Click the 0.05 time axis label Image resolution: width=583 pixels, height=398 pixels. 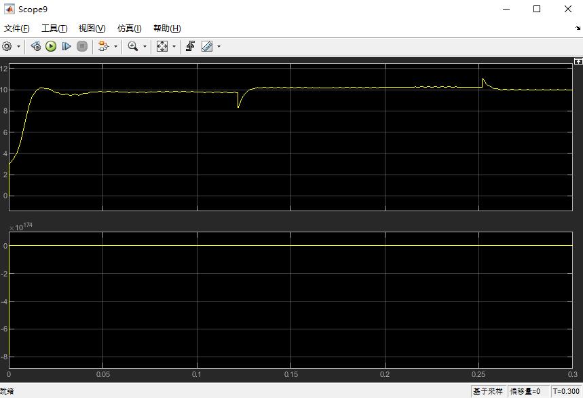point(103,374)
